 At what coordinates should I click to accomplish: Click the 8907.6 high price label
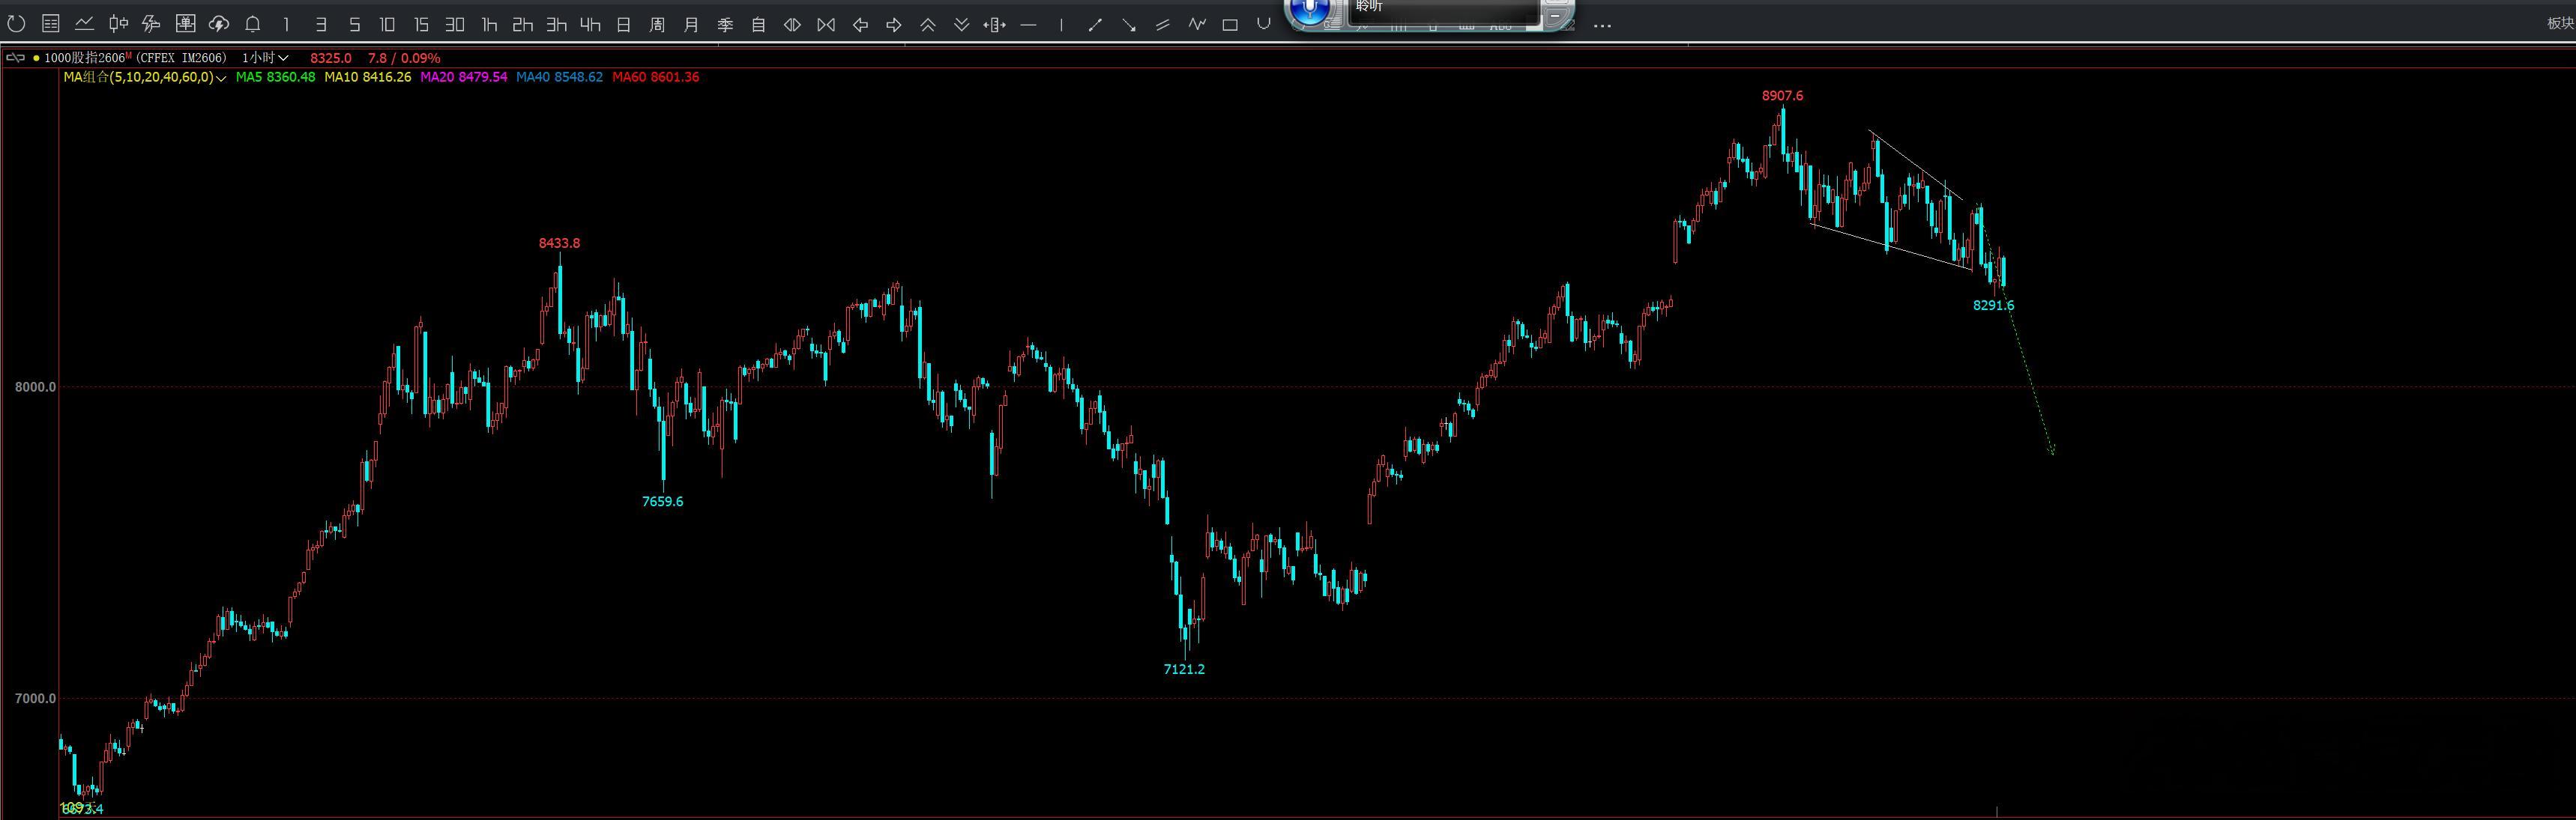(1782, 96)
